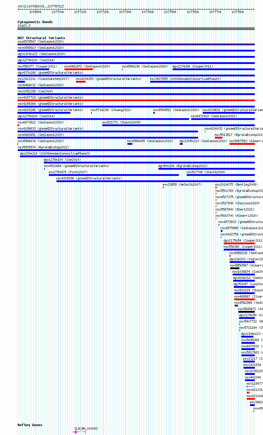Image resolution: width=263 pixels, height=435 pixels.
Task: Open variant nsv6584238 (Sedlazeck2020)
Action: [145, 66]
